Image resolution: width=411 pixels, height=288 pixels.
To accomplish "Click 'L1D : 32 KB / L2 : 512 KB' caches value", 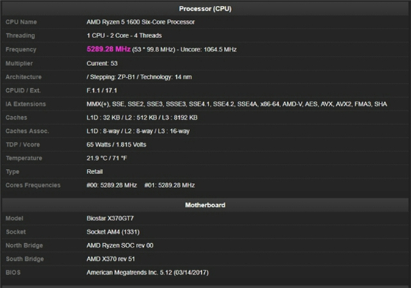I will [142, 118].
